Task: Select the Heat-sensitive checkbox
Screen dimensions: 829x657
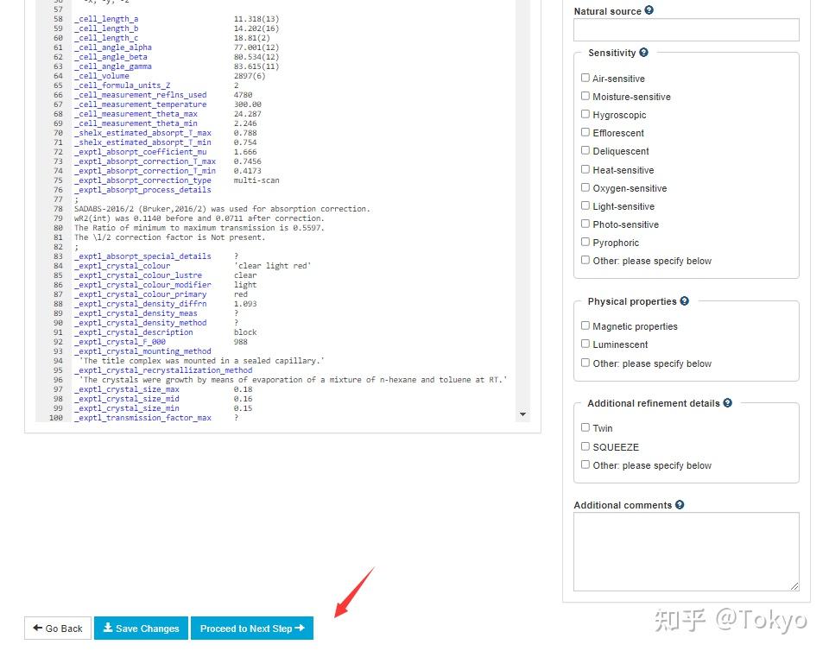Action: tap(585, 169)
